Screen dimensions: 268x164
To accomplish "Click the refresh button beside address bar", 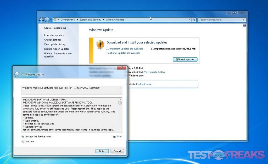I will pyautogui.click(x=194, y=20).
